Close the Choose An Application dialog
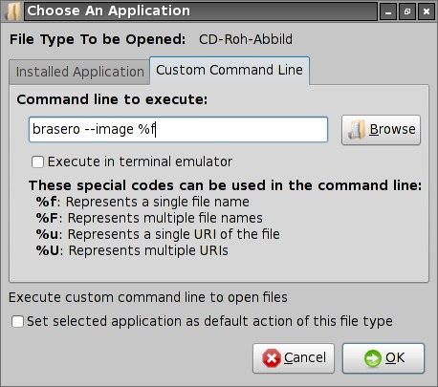The width and height of the screenshot is (438, 387). click(x=427, y=11)
